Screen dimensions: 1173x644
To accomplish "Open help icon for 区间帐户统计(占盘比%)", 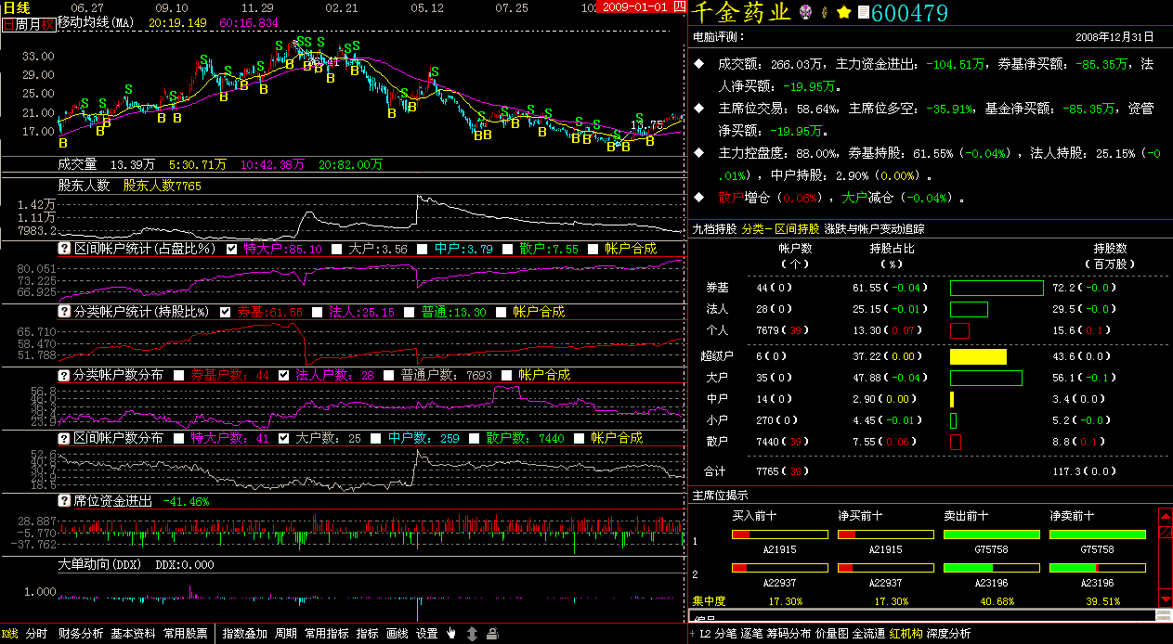I will [65, 249].
